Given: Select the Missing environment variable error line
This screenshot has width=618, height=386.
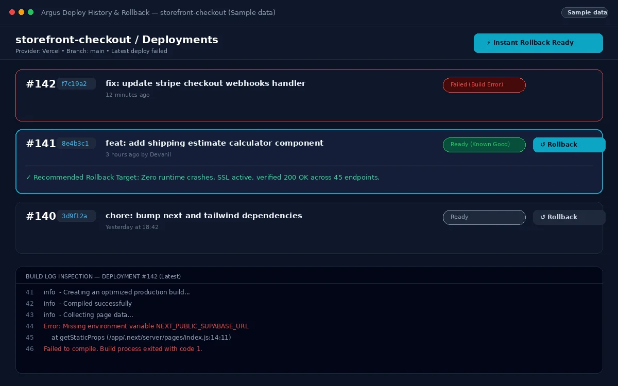Looking at the screenshot, I should point(146,326).
